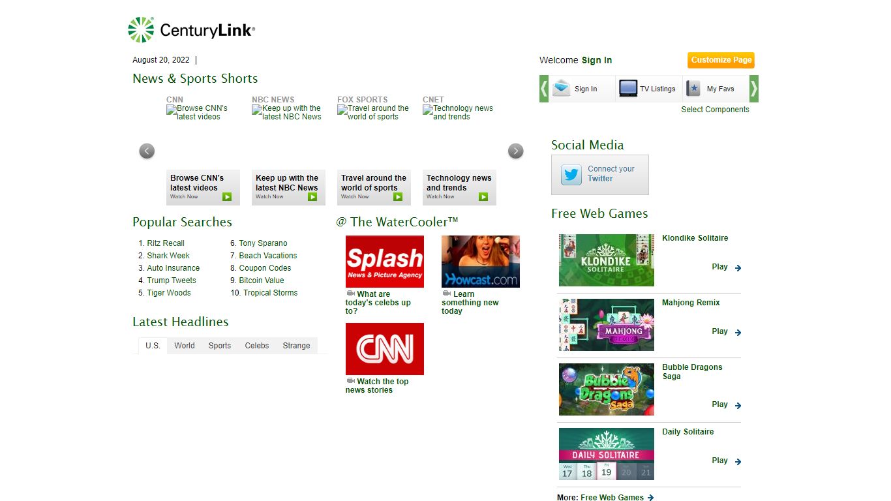Play the world of sports clip
This screenshot has width=891, height=501.
tap(398, 196)
